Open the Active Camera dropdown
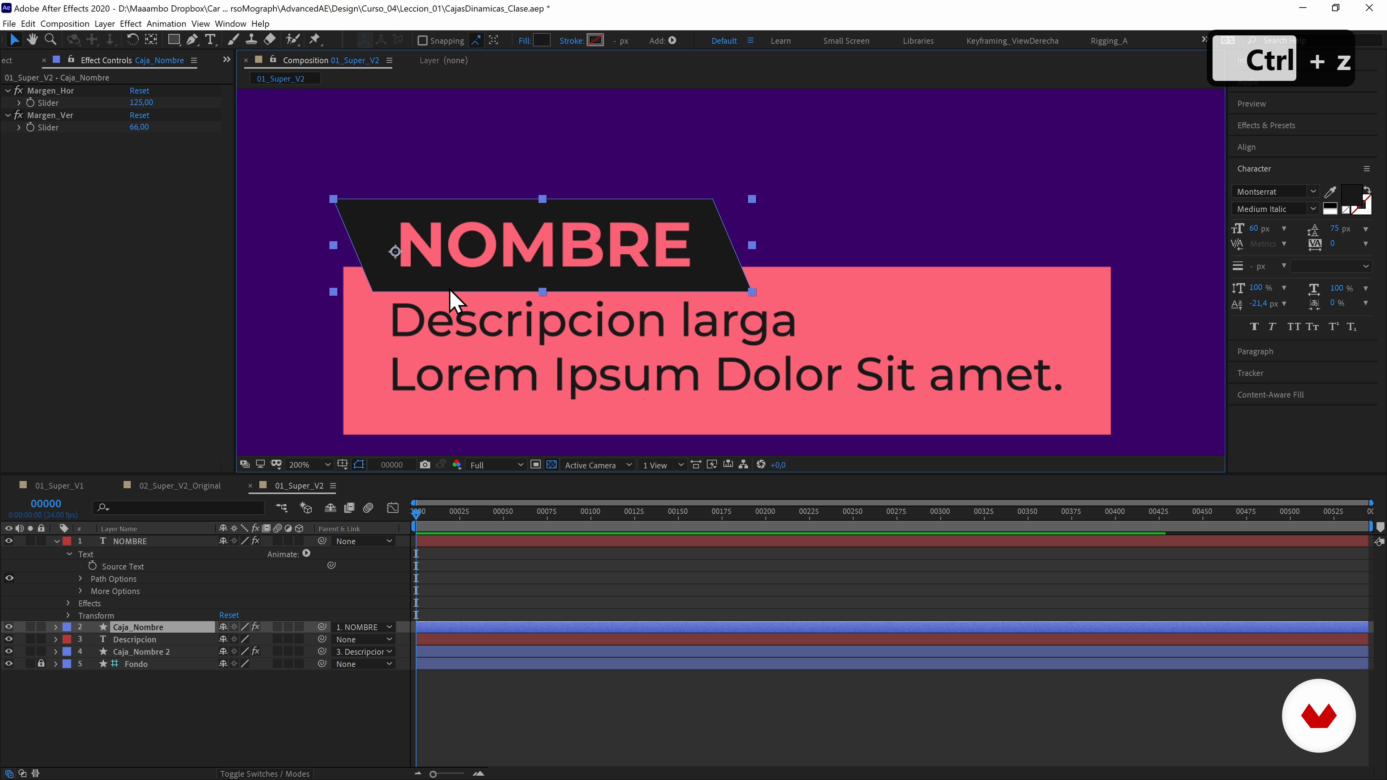1387x780 pixels. tap(598, 464)
